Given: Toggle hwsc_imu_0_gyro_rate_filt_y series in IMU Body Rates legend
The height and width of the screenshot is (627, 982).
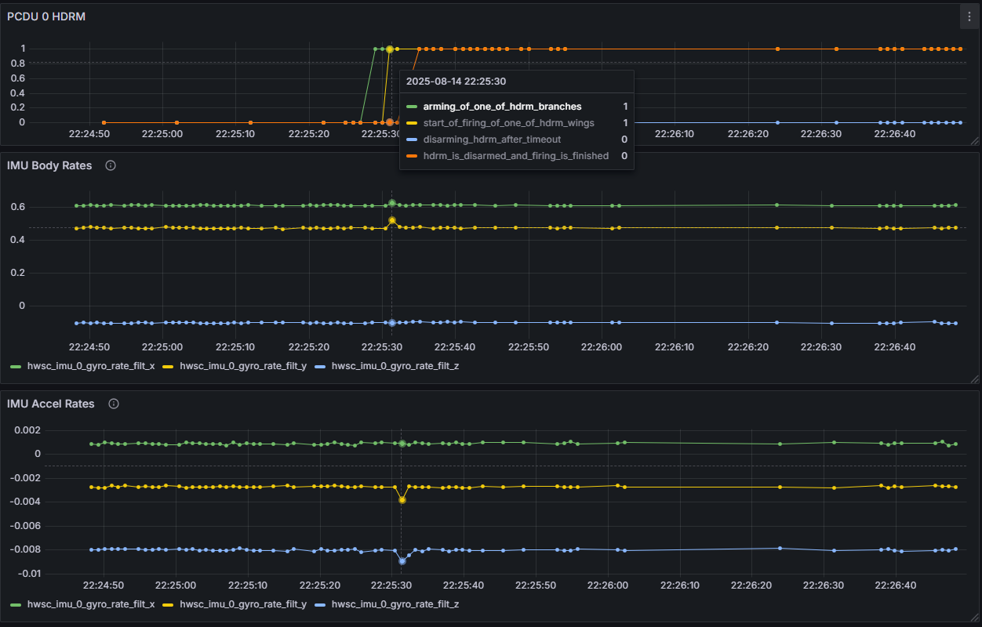Looking at the screenshot, I should point(242,366).
